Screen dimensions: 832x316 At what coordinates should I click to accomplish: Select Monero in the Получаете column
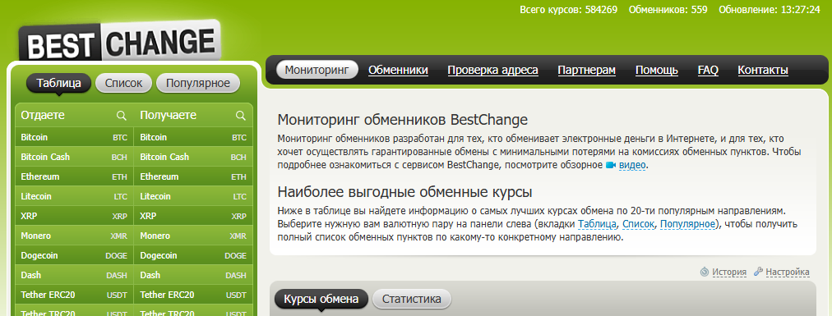tap(193, 236)
